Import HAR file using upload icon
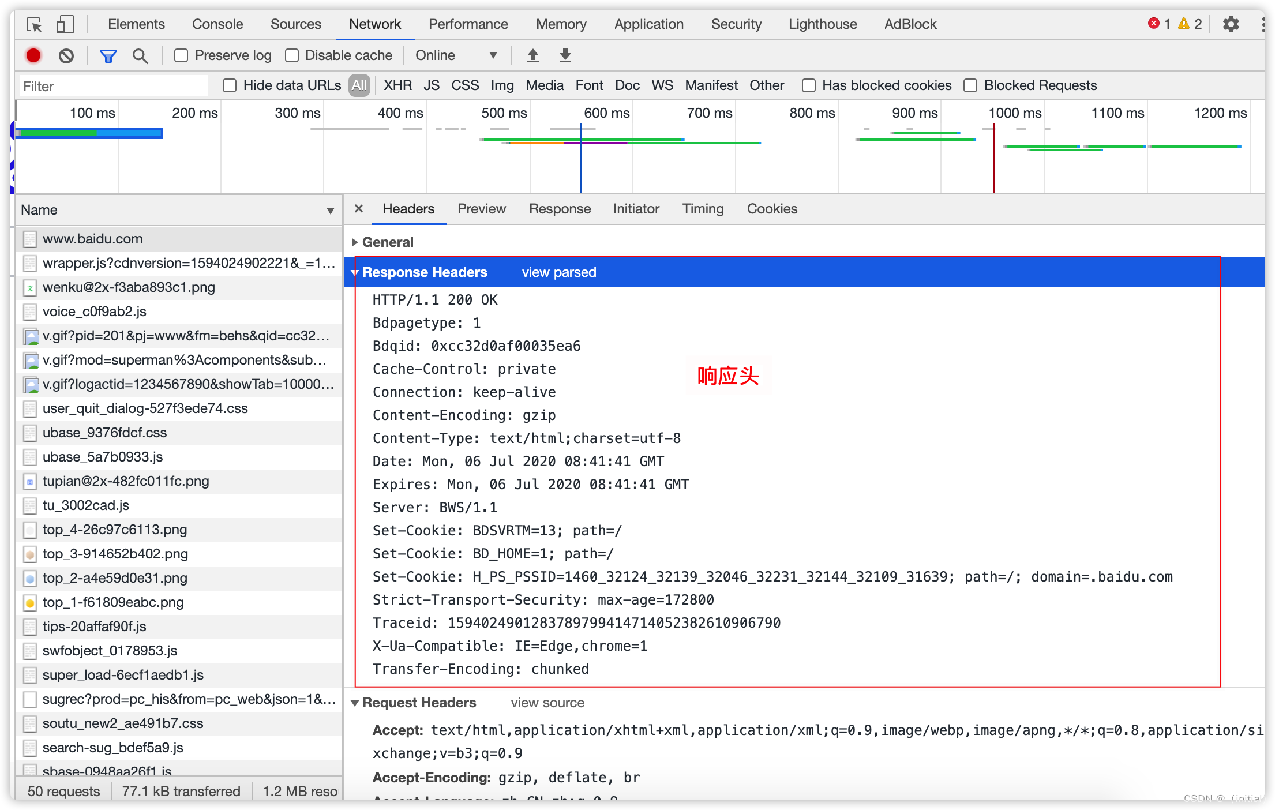This screenshot has width=1275, height=810. click(532, 55)
